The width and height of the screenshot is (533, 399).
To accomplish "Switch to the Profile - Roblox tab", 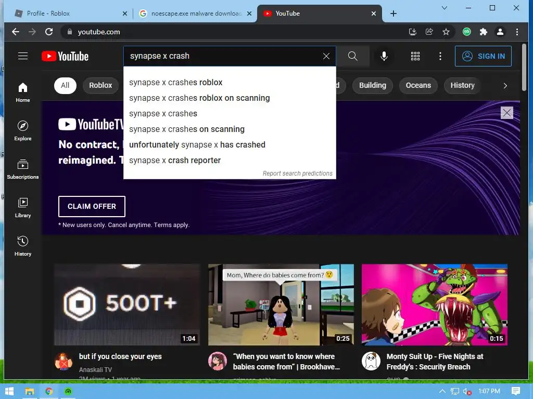I will coord(71,14).
